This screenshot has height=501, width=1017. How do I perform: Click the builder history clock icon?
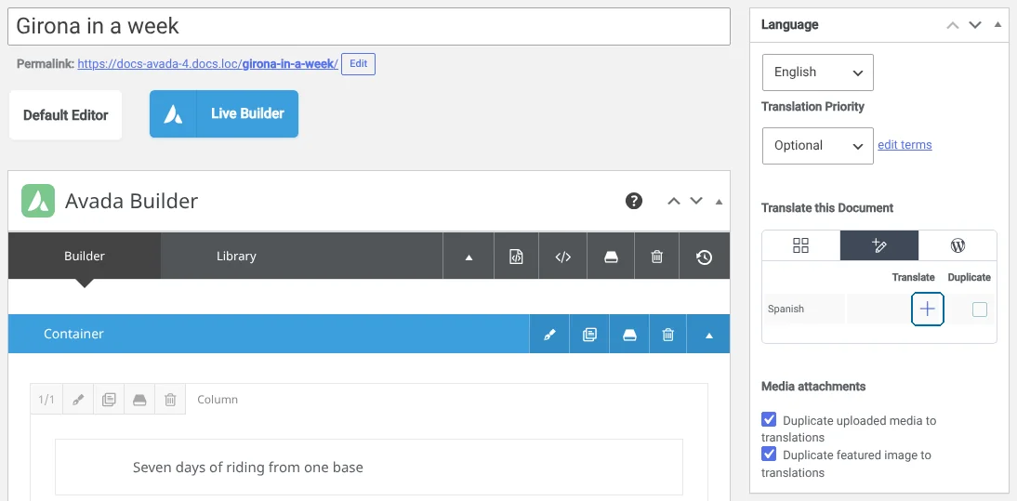coord(705,257)
